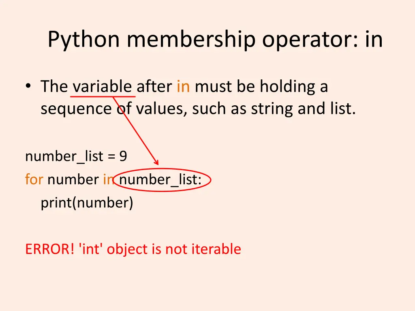Viewport: 415px width, 311px height.
Task: Select the orange 'in' in the bullet sentence
Action: [x=183, y=87]
